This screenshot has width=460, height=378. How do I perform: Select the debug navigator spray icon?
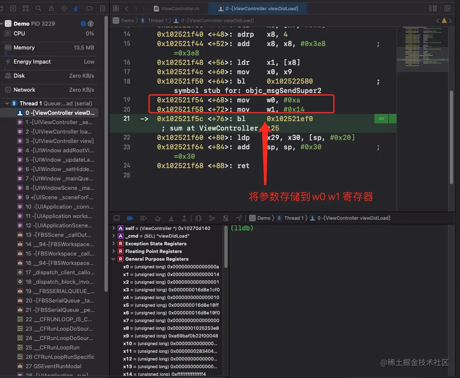pyautogui.click(x=77, y=8)
